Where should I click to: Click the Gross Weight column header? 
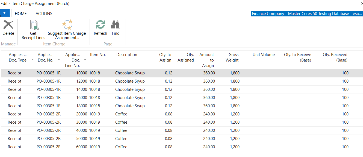[232, 57]
